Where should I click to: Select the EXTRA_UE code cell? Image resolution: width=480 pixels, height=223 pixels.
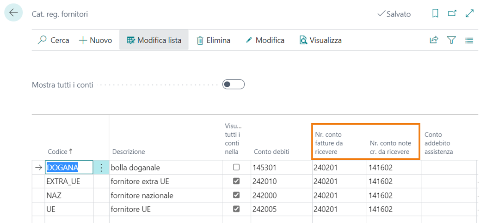click(69, 181)
